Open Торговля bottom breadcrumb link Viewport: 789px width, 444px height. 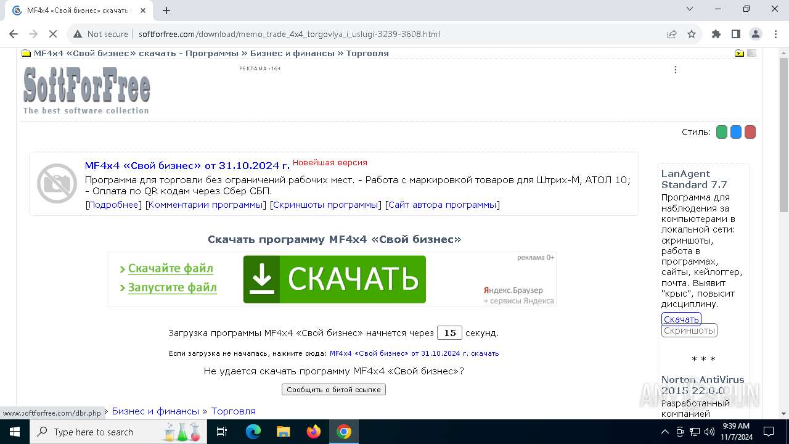point(233,411)
